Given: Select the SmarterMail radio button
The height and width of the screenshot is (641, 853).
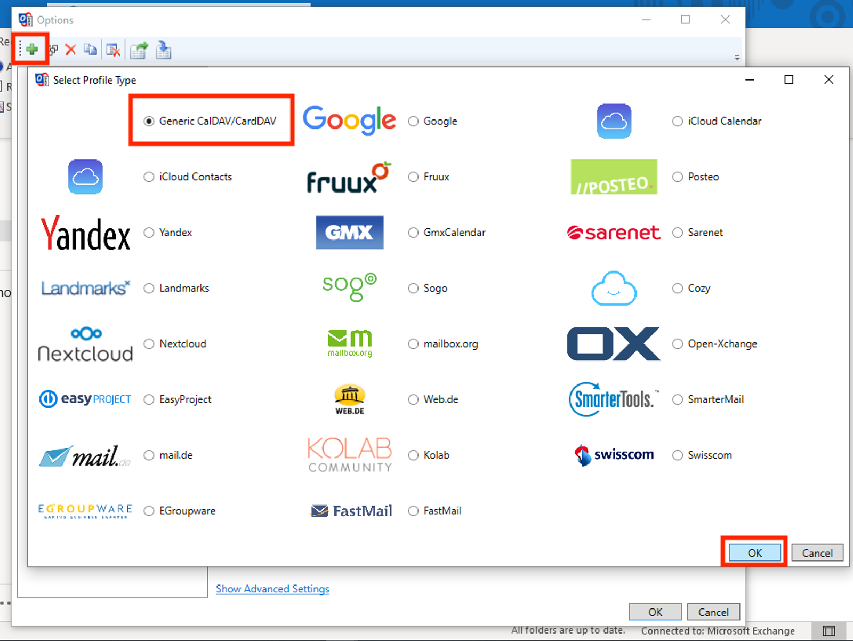Looking at the screenshot, I should tap(678, 399).
